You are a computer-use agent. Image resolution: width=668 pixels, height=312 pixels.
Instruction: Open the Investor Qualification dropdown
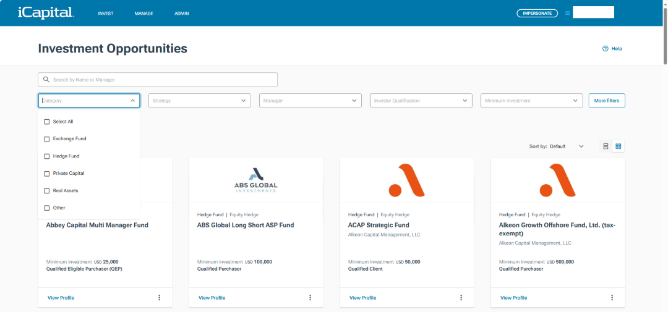pos(421,101)
